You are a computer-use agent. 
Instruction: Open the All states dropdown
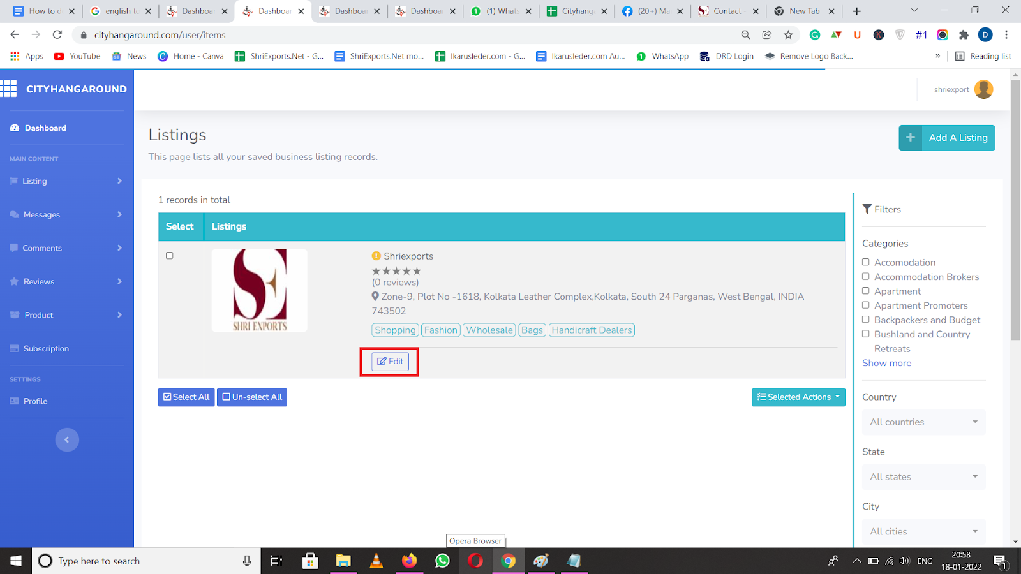pos(923,477)
